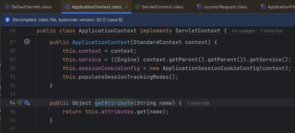The width and height of the screenshot is (295, 133).
Task: Click the class icon on coyote/Request.class tab
Action: (x=200, y=7)
